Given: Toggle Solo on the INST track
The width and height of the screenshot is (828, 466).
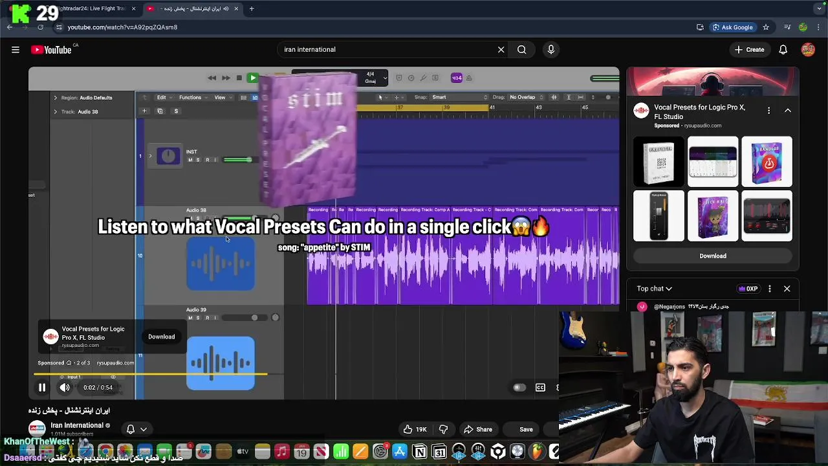Looking at the screenshot, I should coord(198,160).
